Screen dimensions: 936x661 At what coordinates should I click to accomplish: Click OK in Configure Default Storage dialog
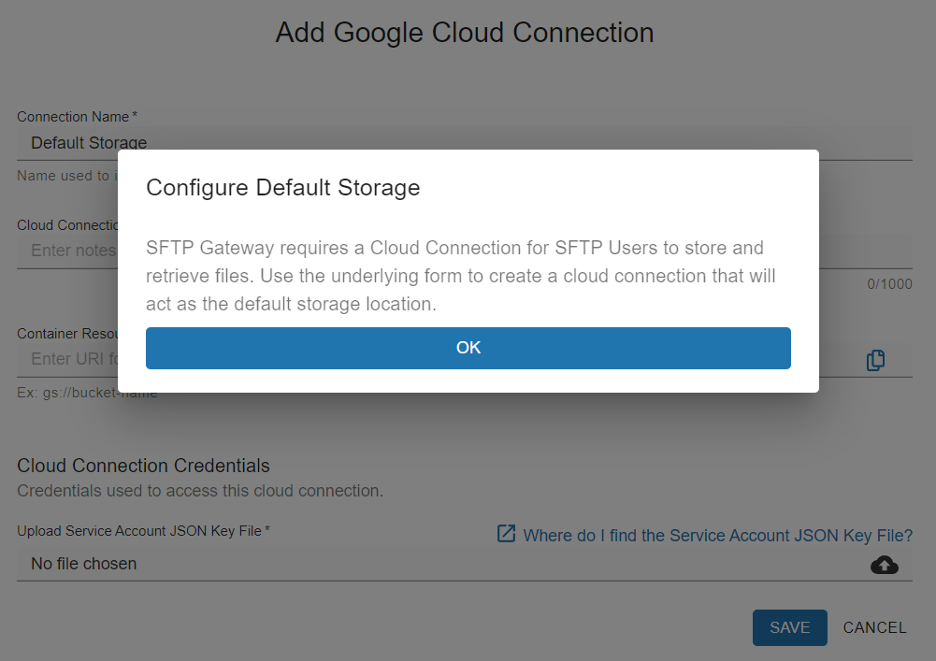pyautogui.click(x=468, y=348)
